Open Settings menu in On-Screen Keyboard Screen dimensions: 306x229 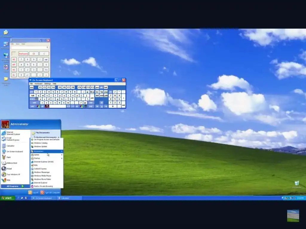click(x=48, y=84)
